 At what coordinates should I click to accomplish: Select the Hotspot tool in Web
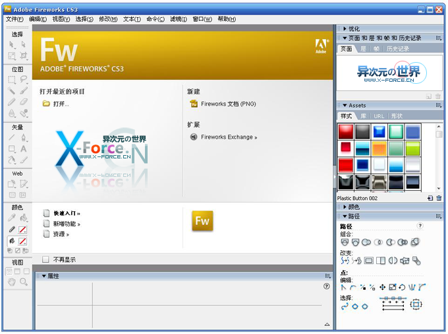click(11, 184)
